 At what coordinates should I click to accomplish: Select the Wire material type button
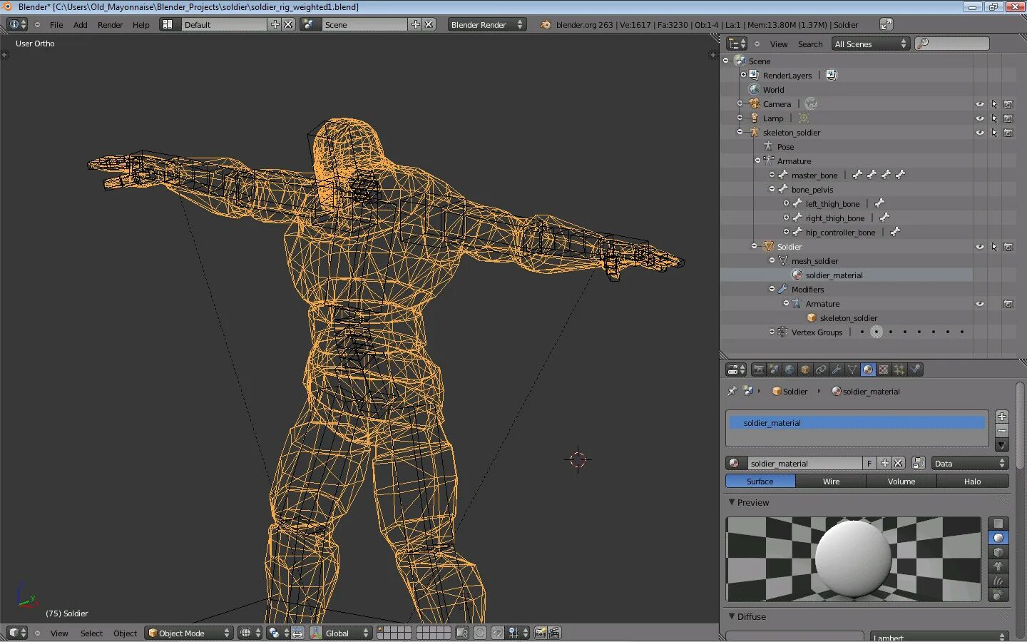[x=831, y=481]
